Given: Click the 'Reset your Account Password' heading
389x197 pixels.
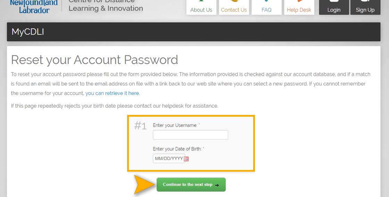Looking at the screenshot, I should [x=94, y=60].
